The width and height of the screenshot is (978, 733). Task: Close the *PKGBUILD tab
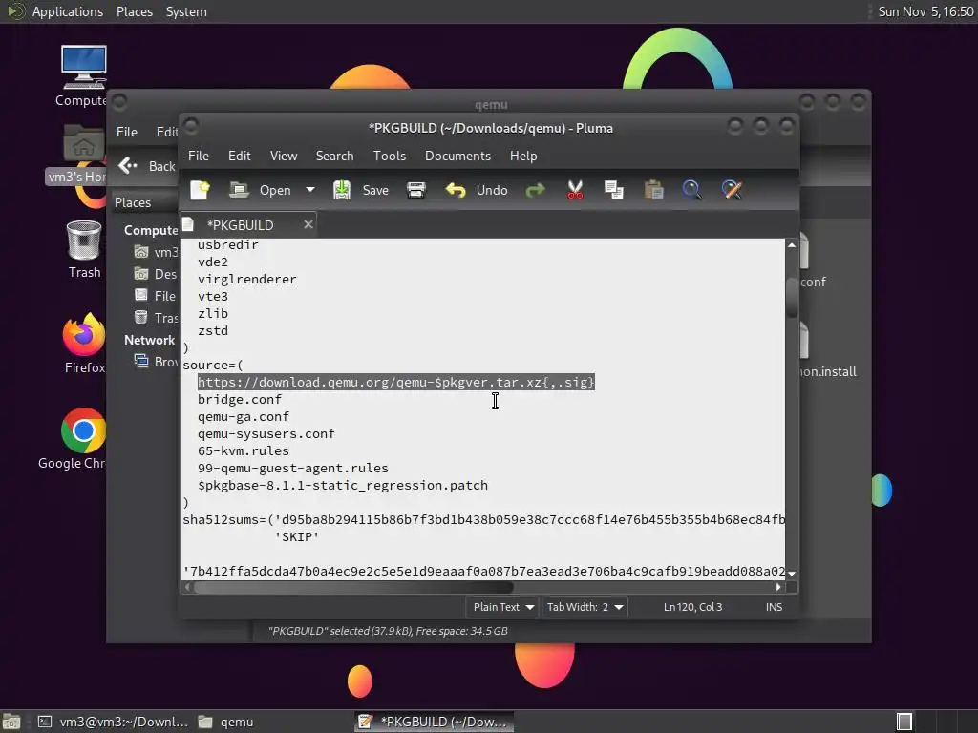point(308,224)
